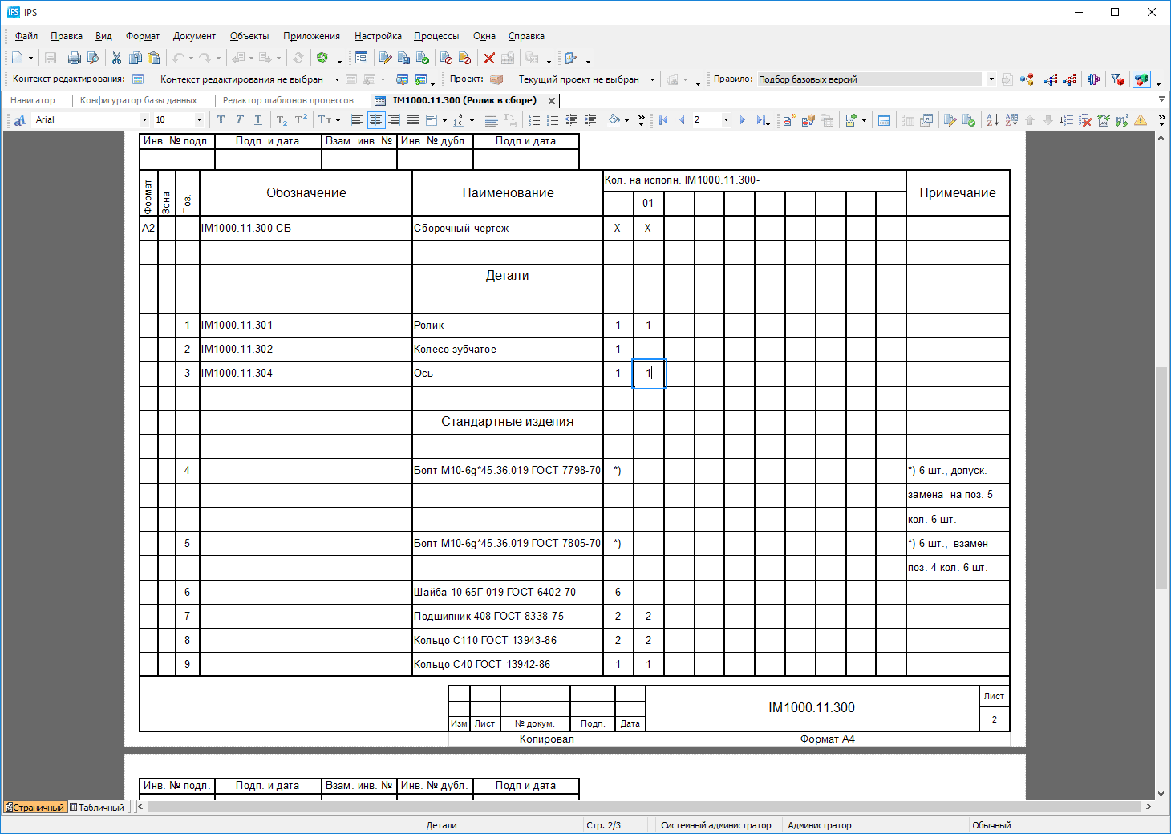Screen dimensions: 1171x834
Task: Go to the next page arrow
Action: point(742,120)
